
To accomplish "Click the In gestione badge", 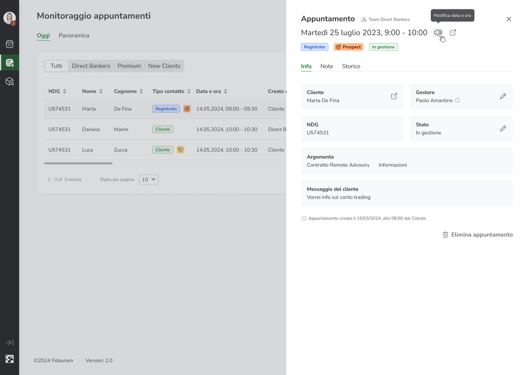I will pyautogui.click(x=383, y=47).
